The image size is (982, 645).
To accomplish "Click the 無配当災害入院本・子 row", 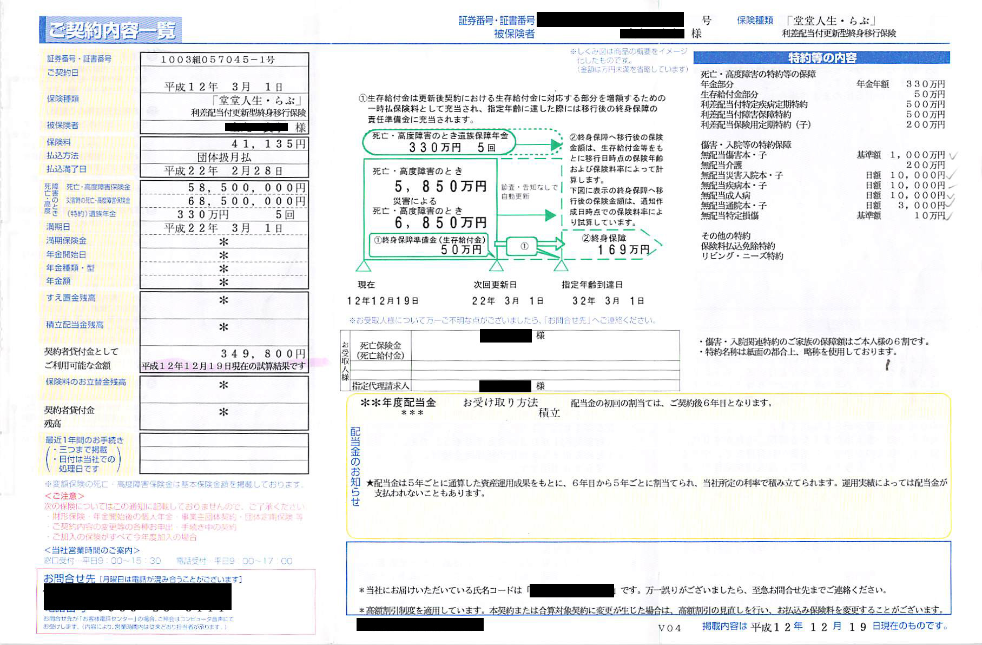I will tap(822, 175).
